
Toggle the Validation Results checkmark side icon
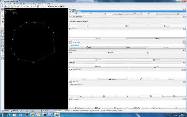point(2,50)
